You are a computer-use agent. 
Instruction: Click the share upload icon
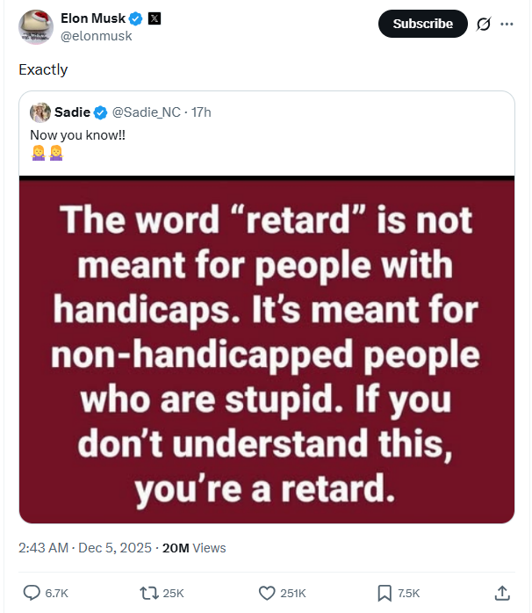(502, 593)
